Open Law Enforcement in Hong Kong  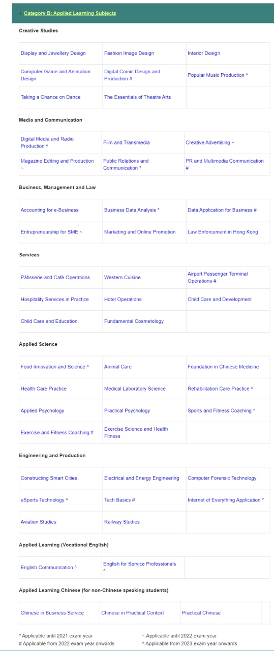(x=223, y=231)
